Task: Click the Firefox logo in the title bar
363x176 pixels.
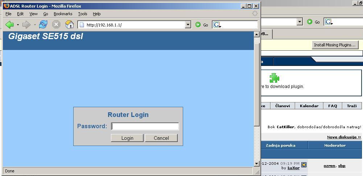Action: click(x=7, y=6)
